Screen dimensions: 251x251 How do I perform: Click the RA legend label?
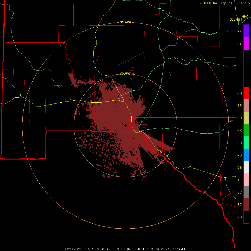click(x=239, y=143)
